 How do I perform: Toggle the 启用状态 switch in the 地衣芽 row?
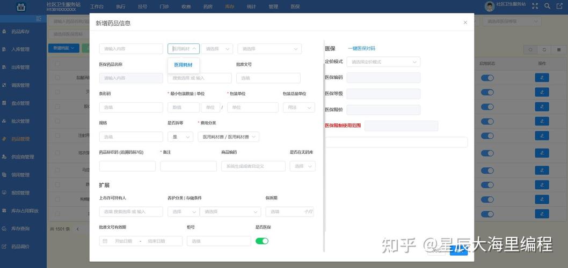click(487, 153)
